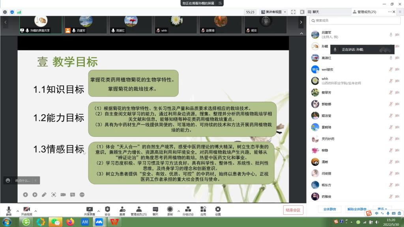Expand audio options arrow beside 静音
Screen dimensions: 404x227
[17, 211]
